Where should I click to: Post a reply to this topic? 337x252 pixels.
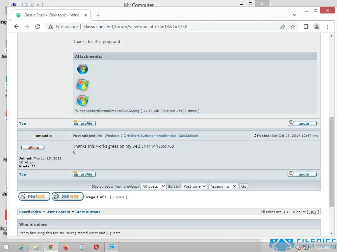67,196
